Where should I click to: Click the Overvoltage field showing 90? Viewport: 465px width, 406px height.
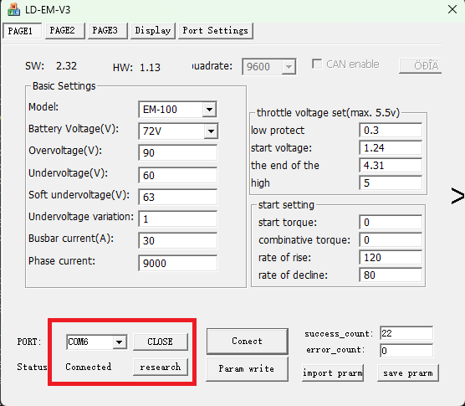[177, 153]
